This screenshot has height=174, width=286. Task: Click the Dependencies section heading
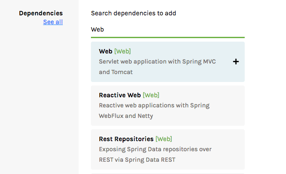click(x=41, y=13)
